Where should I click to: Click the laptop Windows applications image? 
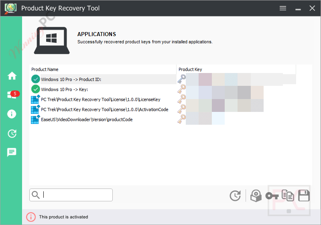tap(52, 41)
